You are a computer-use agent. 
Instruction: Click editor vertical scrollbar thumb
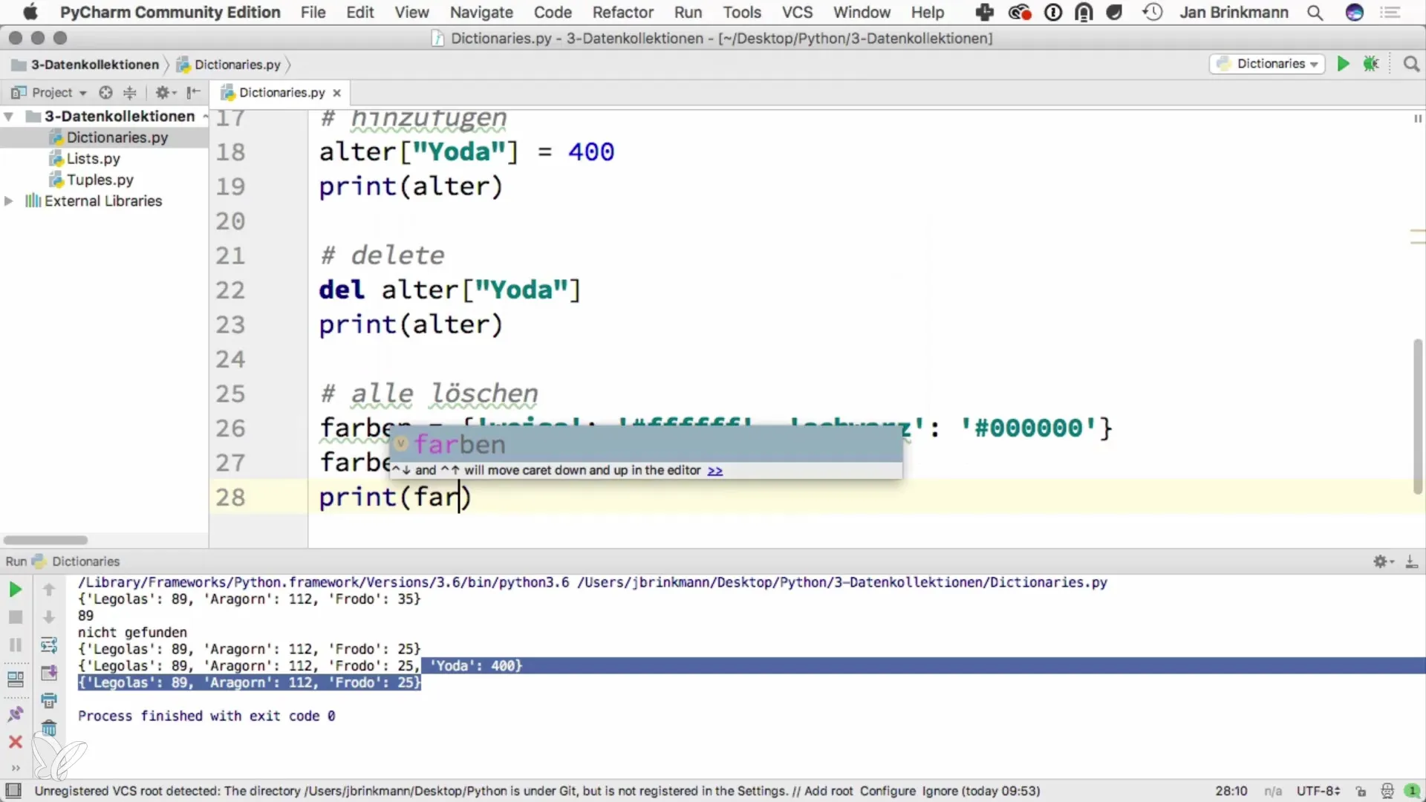(x=1417, y=416)
